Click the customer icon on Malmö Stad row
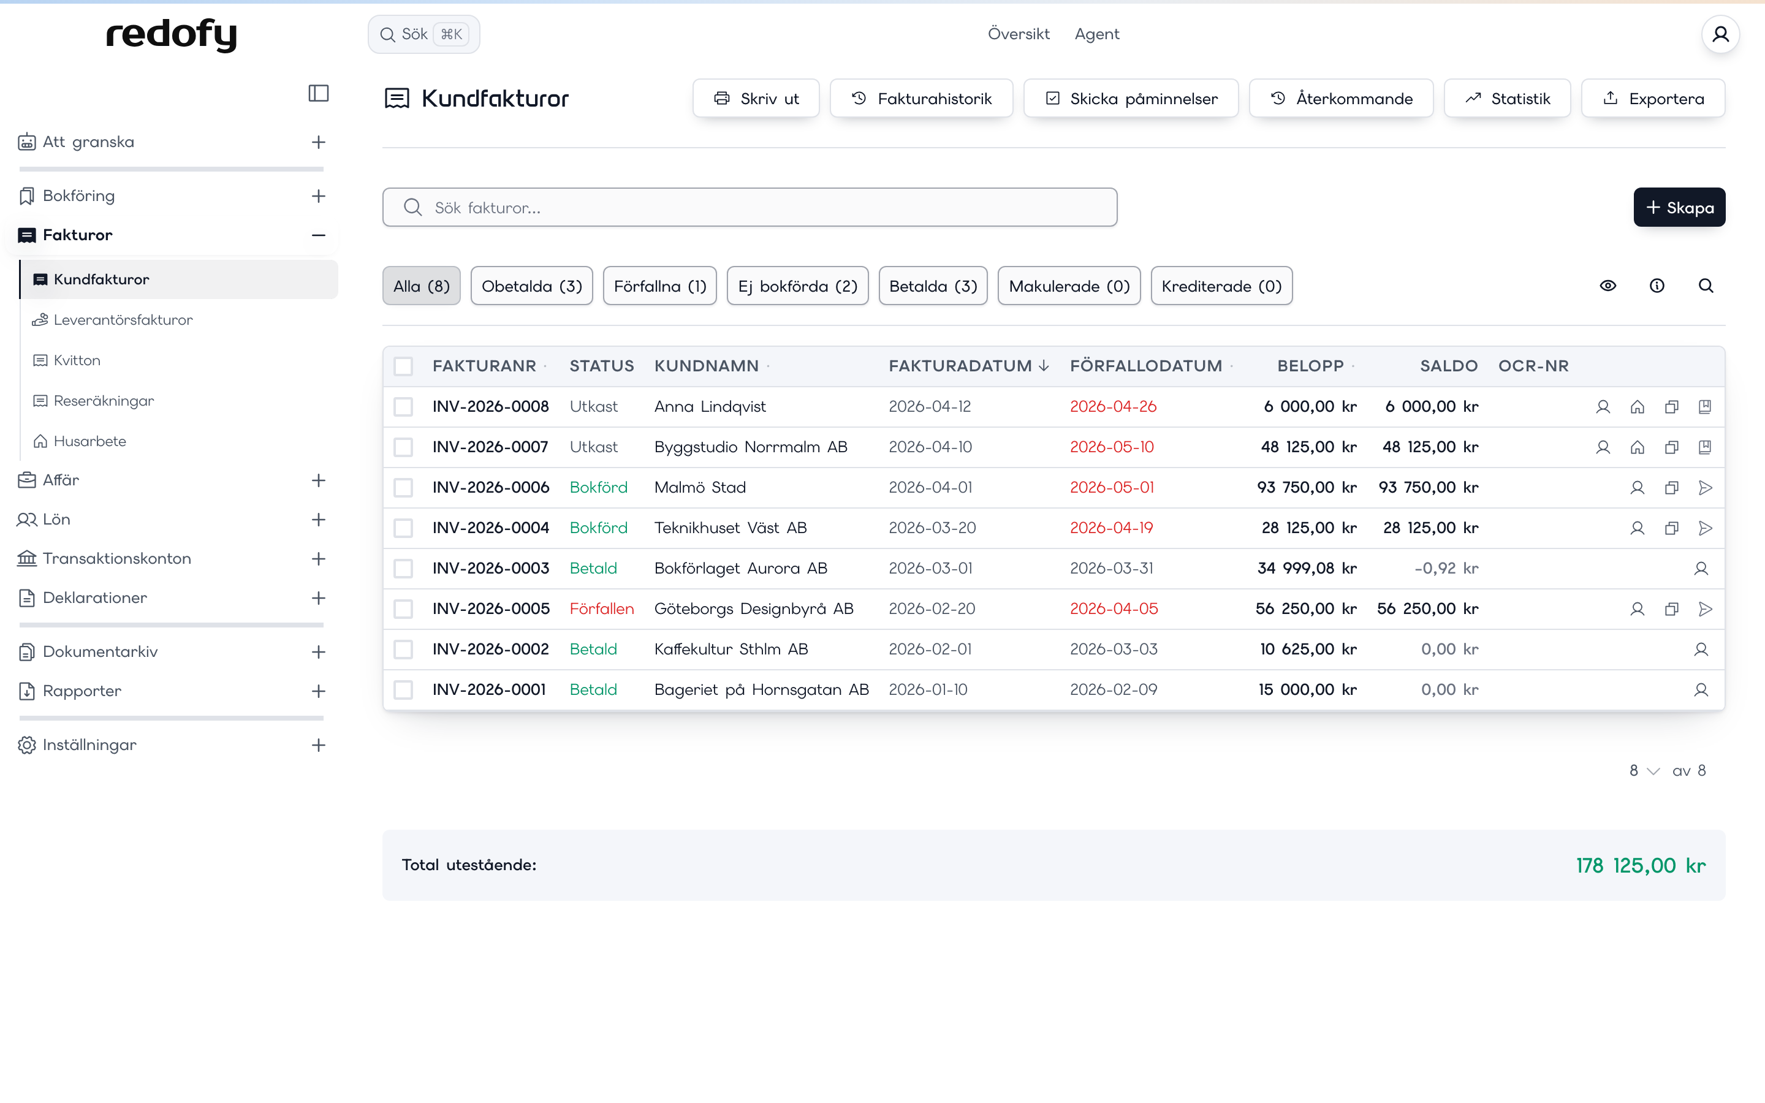This screenshot has height=1103, width=1765. coord(1638,487)
